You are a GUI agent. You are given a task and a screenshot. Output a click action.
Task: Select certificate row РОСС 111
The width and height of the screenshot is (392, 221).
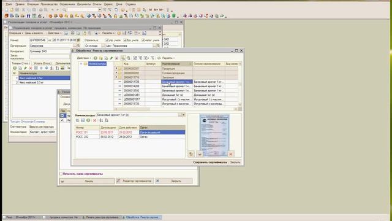(130, 133)
